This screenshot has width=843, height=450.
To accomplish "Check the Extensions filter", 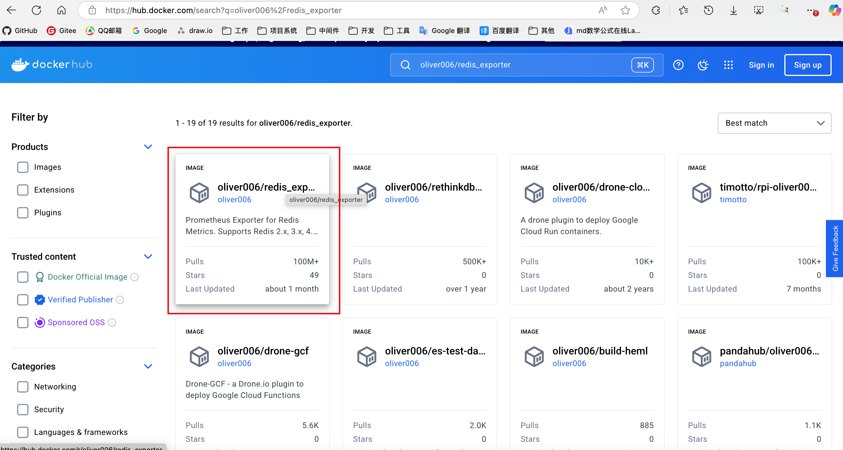I will (x=22, y=190).
